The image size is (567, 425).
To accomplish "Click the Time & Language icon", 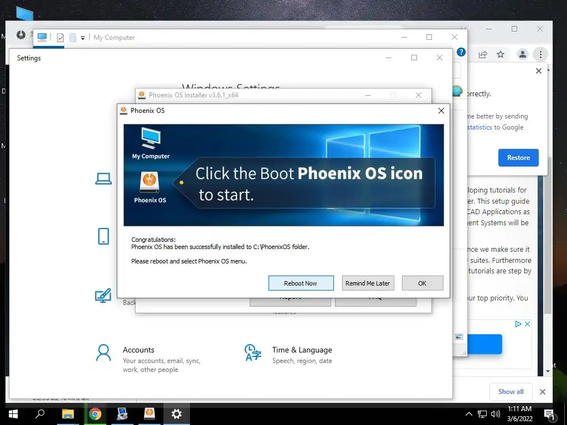I will 252,353.
